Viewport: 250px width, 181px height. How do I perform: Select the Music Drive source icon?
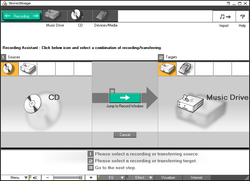coord(28,69)
